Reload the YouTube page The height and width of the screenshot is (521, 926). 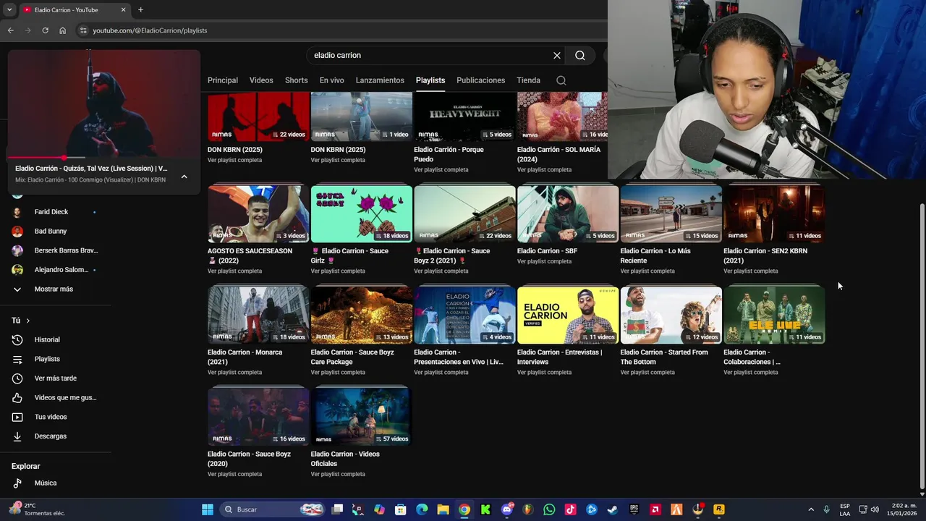pos(45,30)
